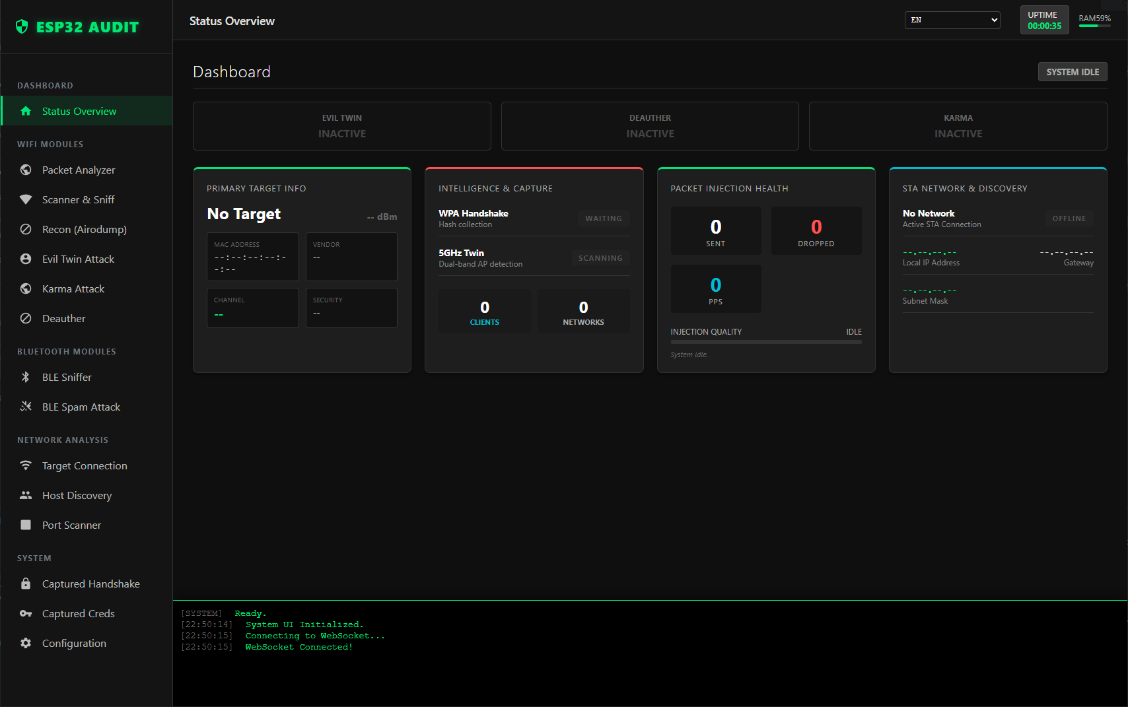Click the Port Scanner square icon
Image resolution: width=1128 pixels, height=707 pixels.
26,525
